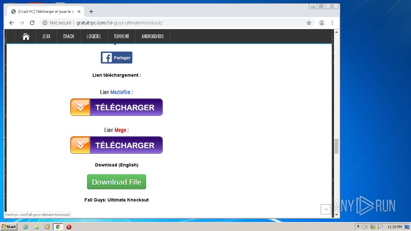Click the Mega link text

(x=120, y=130)
